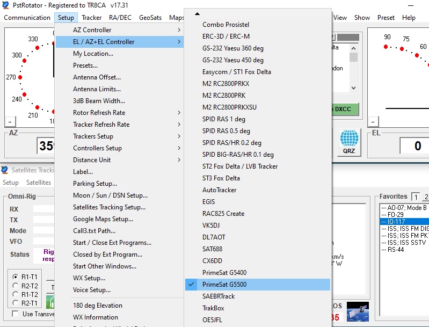Select SPID RAS 1 deg controller

click(258, 119)
